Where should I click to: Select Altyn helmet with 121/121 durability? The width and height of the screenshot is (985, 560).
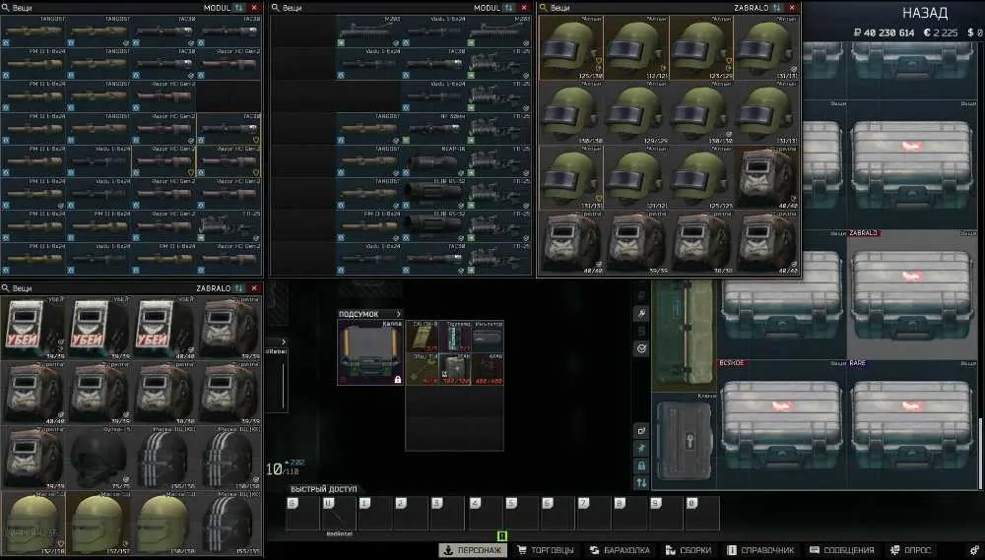click(x=636, y=178)
